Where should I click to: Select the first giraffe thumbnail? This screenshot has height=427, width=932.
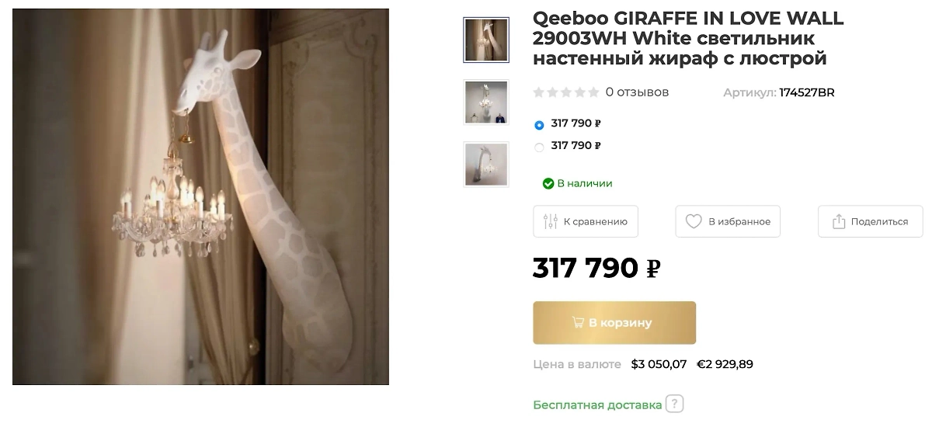pos(486,40)
